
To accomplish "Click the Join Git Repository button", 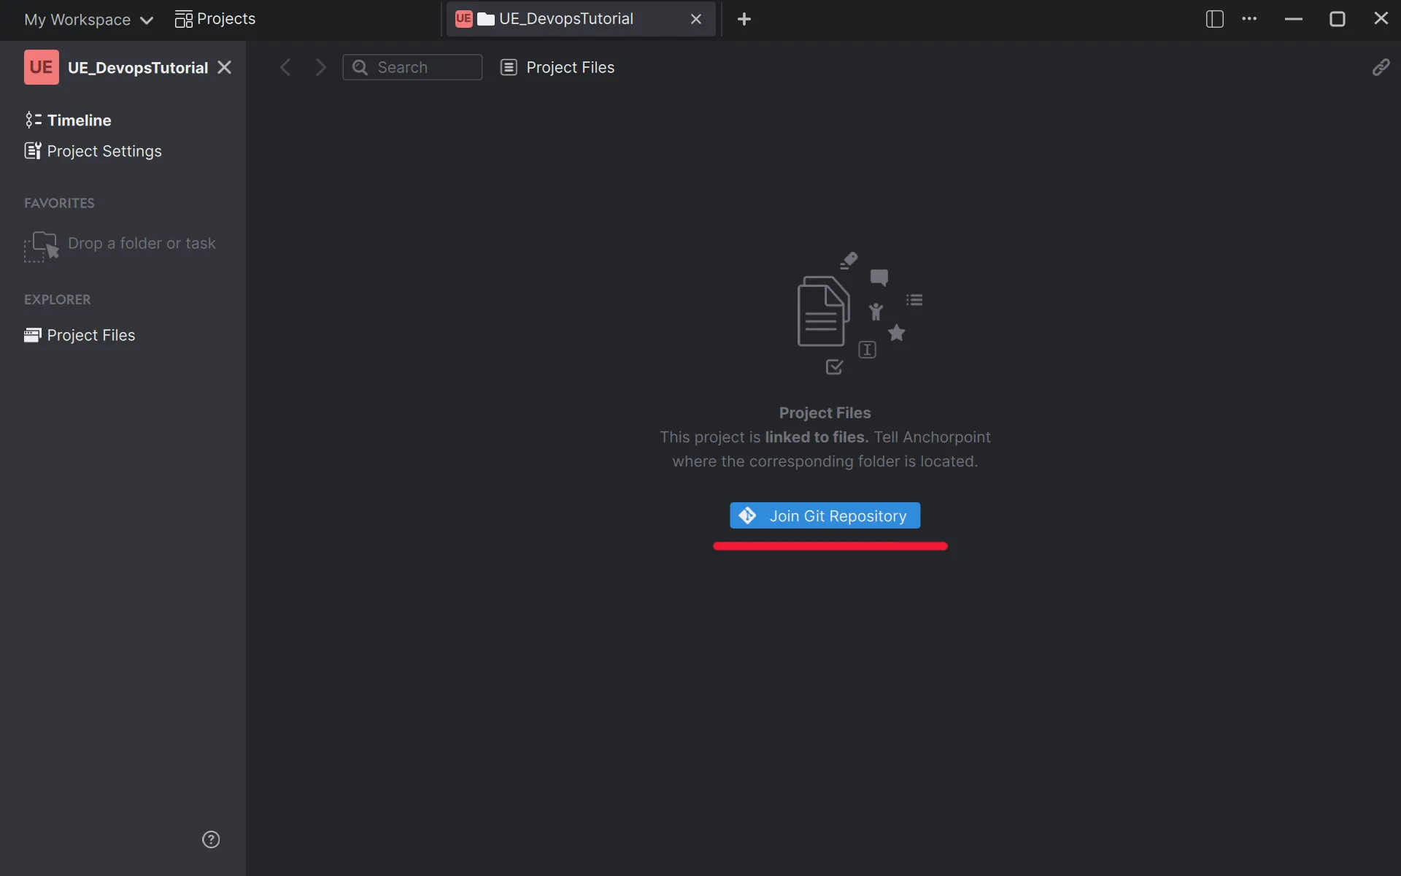I will (x=825, y=515).
